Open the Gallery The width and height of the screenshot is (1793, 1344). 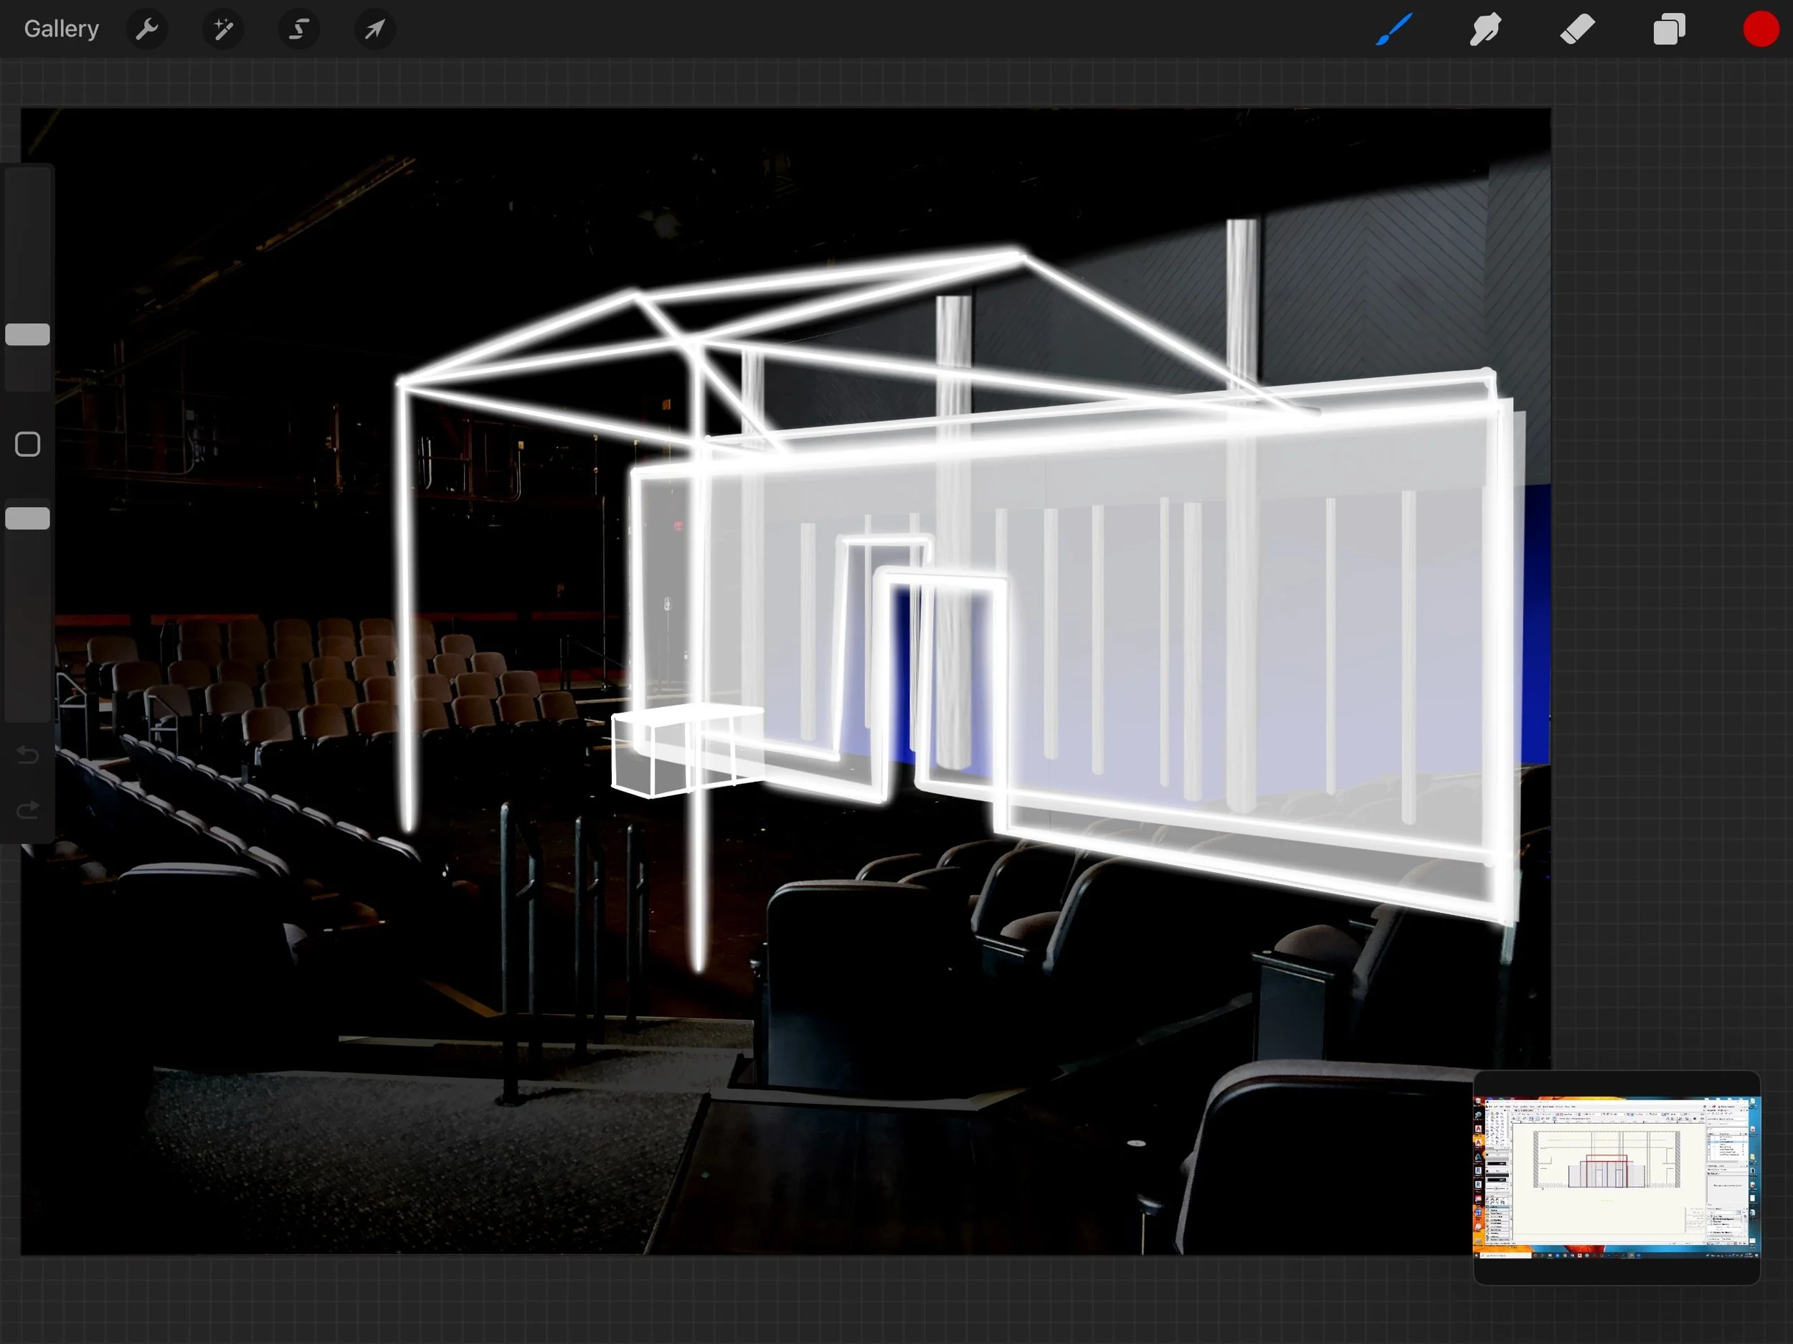[x=61, y=29]
